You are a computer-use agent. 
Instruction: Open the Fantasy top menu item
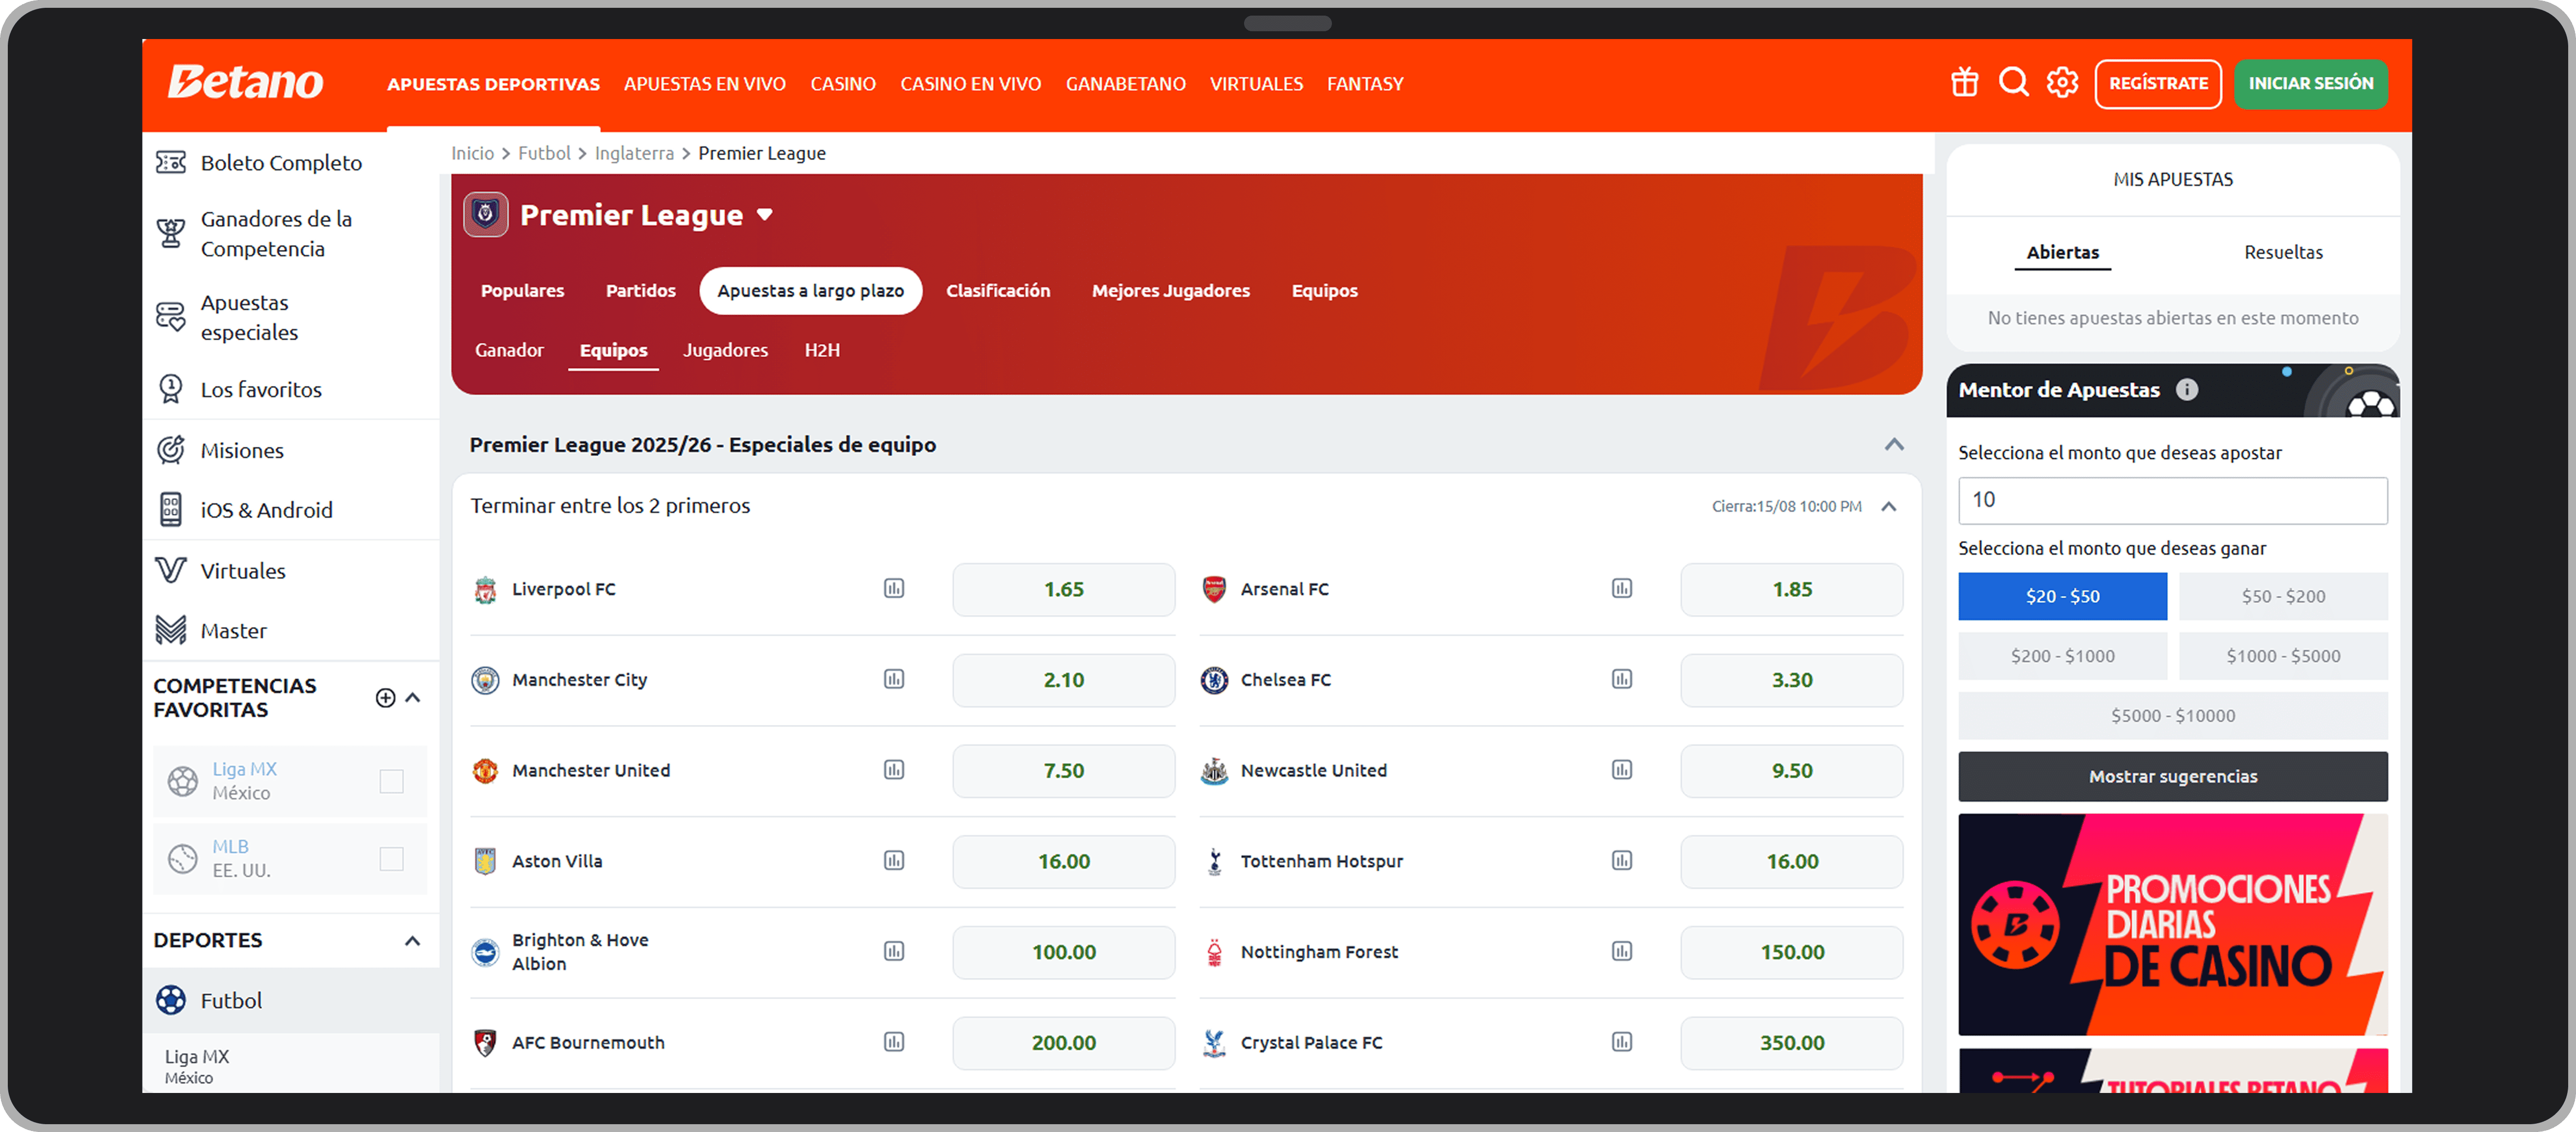(x=1365, y=84)
